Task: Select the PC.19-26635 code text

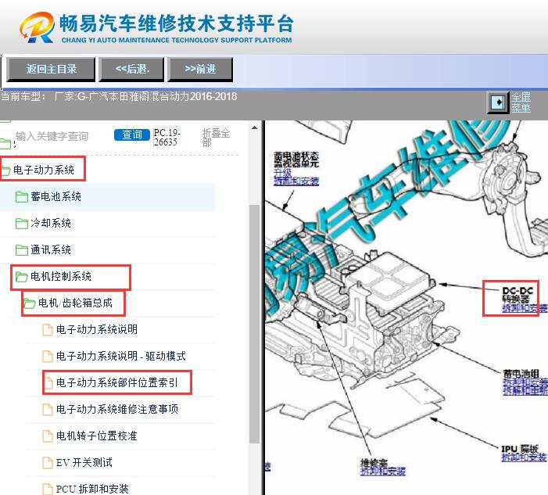Action: click(167, 138)
